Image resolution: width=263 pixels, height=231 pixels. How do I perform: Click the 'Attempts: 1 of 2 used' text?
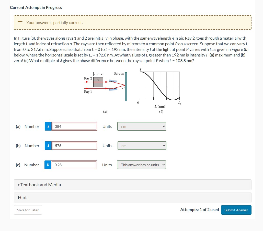[x=199, y=210]
